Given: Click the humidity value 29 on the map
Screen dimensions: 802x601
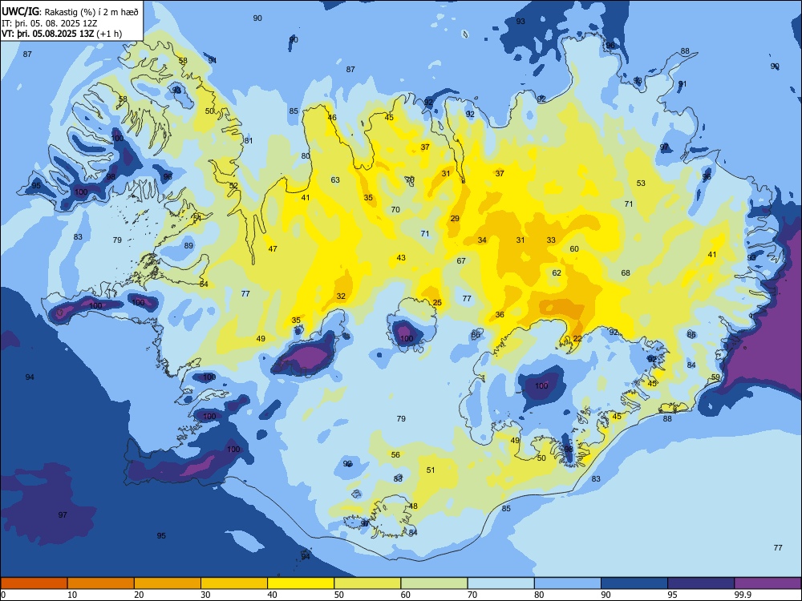Looking at the screenshot, I should (455, 218).
